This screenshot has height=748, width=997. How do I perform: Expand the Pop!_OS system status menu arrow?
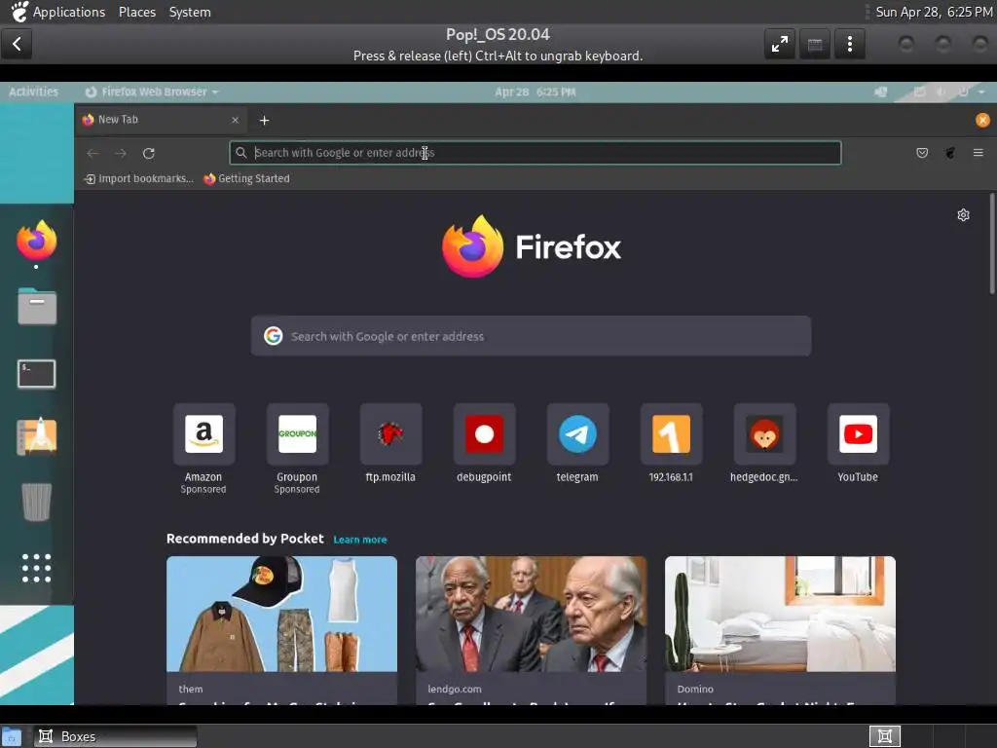coord(981,92)
